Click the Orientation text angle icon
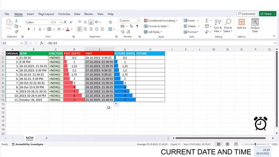279x157 pixels. click(x=97, y=22)
